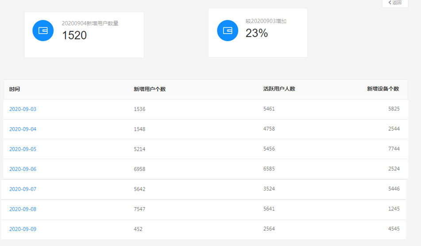
Task: Click the 返回 back button
Action: coord(395,3)
